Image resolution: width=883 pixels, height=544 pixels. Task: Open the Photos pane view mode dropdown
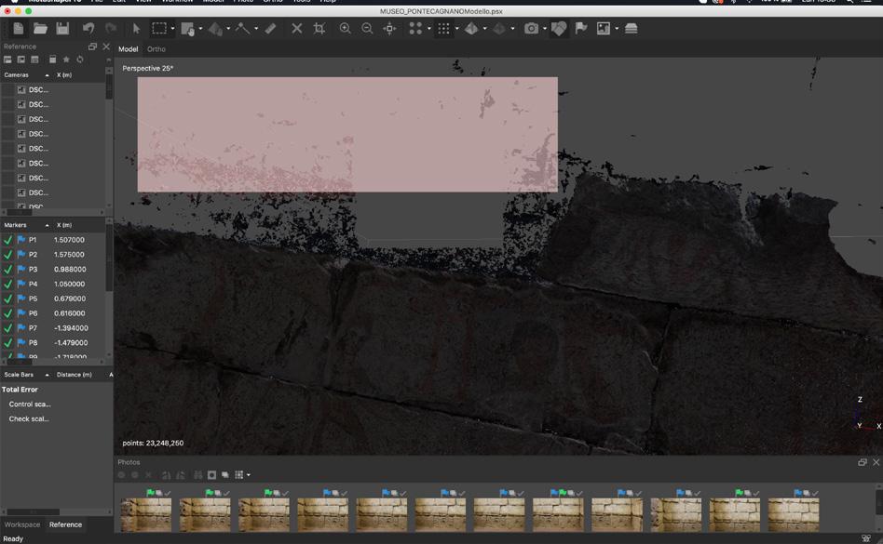point(249,475)
